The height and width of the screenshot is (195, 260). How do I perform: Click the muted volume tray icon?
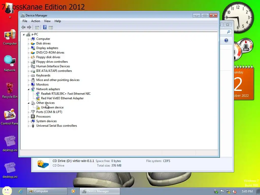click(234, 191)
